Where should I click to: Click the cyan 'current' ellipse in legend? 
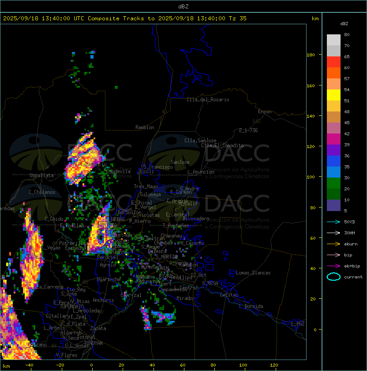[x=333, y=277]
